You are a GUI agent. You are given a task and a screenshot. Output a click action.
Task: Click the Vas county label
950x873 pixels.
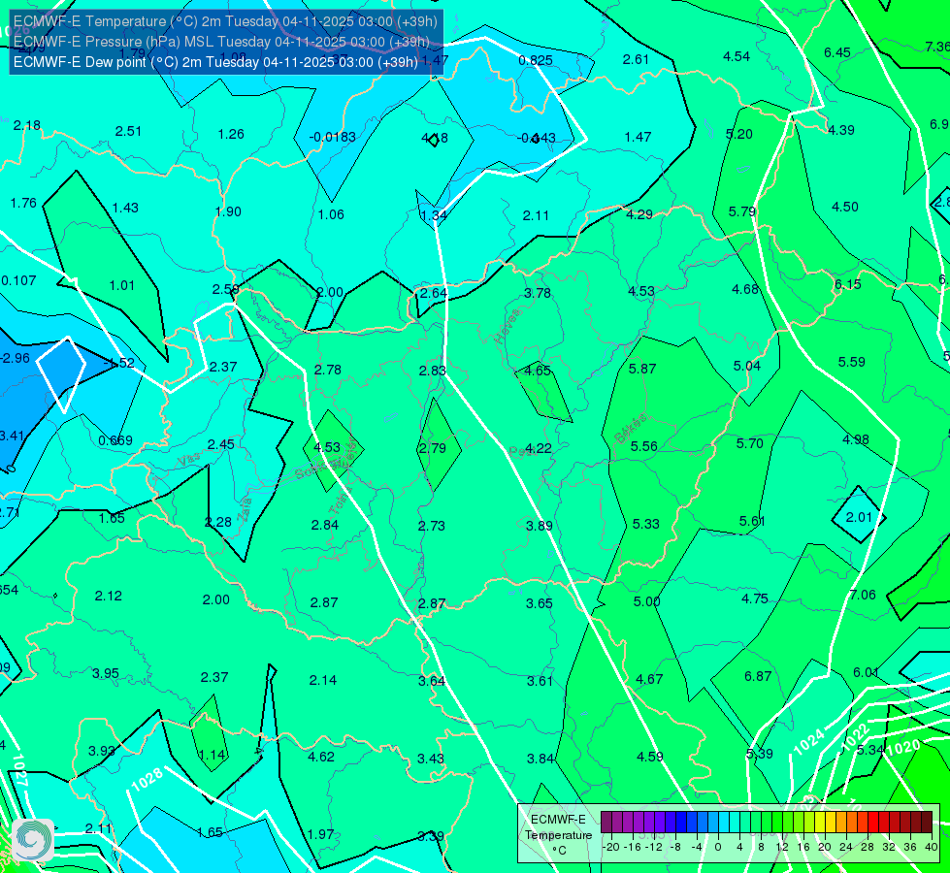point(189,461)
